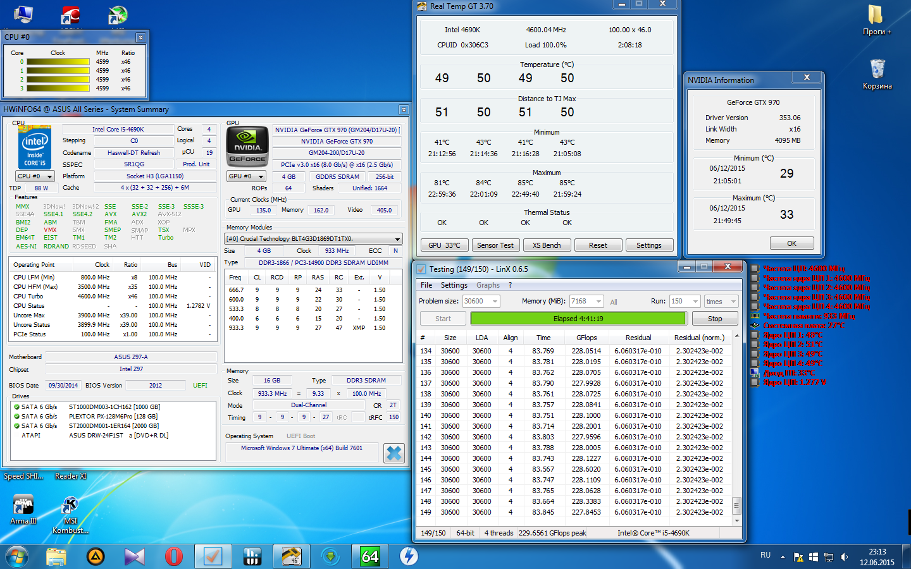Open Opera browser from the taskbar
This screenshot has width=911, height=569.
173,556
